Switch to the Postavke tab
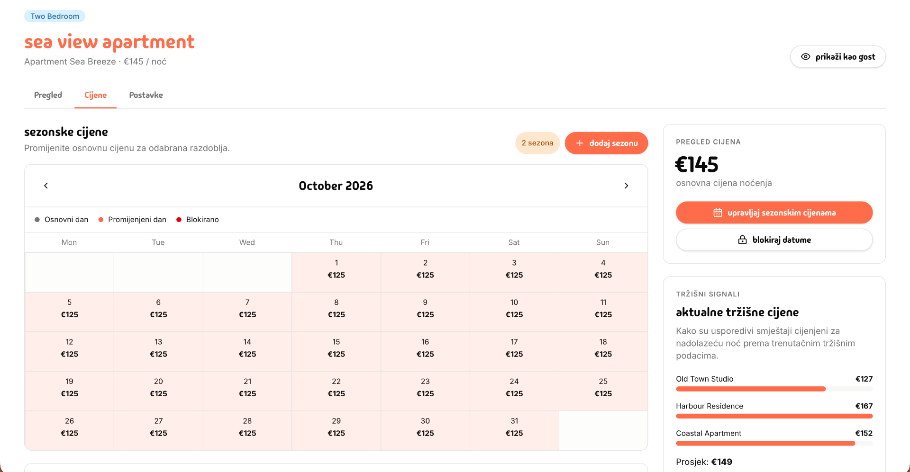Image resolution: width=910 pixels, height=472 pixels. 146,95
